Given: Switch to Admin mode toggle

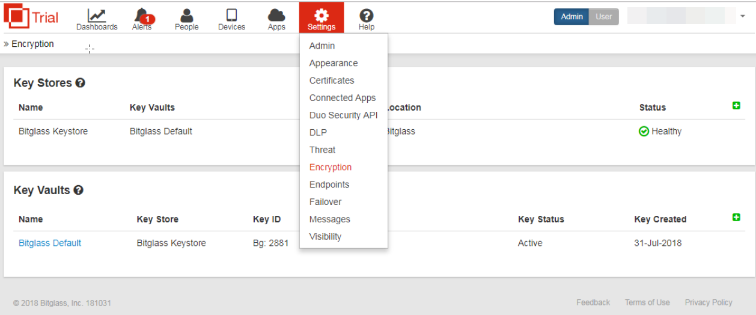Looking at the screenshot, I should coord(572,17).
